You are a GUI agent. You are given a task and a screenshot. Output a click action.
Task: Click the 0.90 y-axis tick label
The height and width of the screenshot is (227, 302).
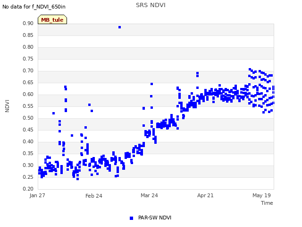[x=28, y=23]
